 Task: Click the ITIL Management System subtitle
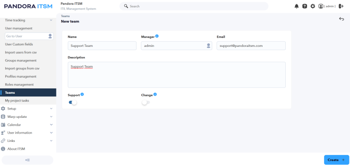coord(78,9)
